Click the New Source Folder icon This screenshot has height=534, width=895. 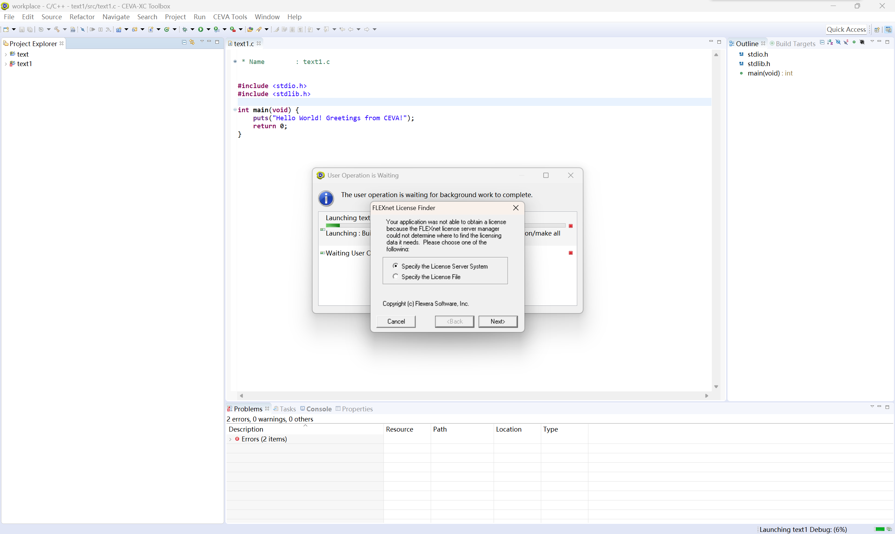click(x=135, y=29)
